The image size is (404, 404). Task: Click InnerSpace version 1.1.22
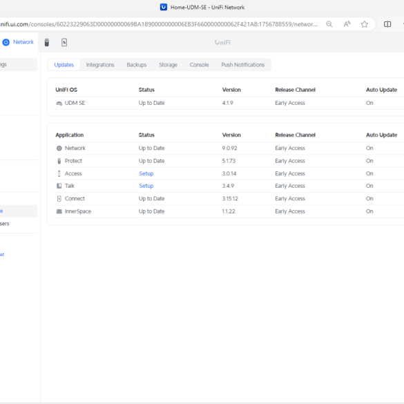pos(229,211)
